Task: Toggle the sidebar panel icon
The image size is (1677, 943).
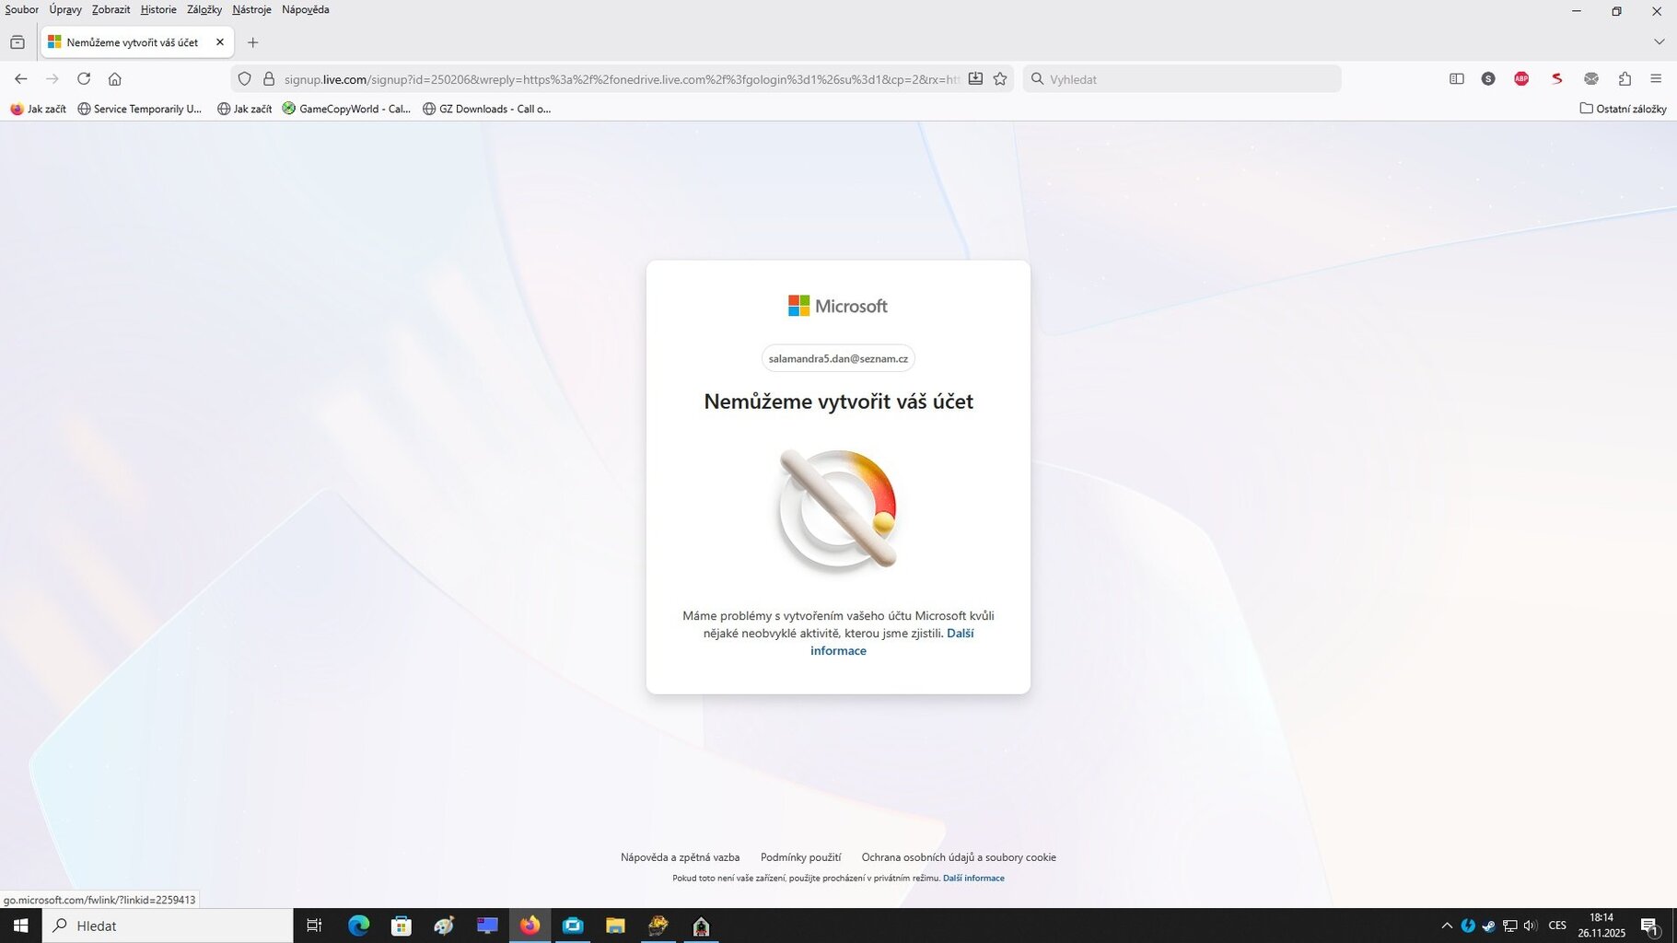Action: click(x=1456, y=79)
